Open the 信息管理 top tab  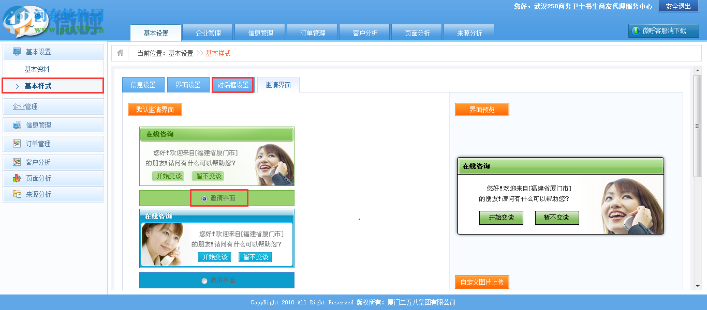(260, 33)
